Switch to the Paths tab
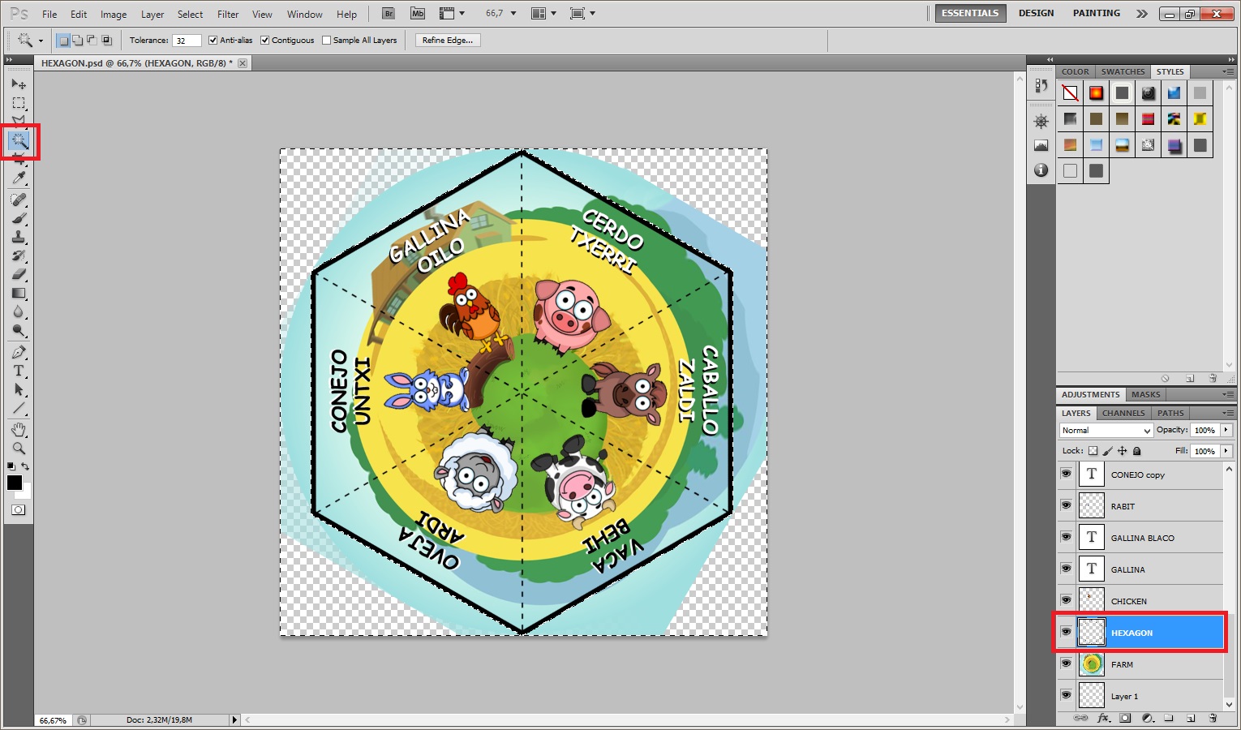The image size is (1241, 730). [1170, 413]
